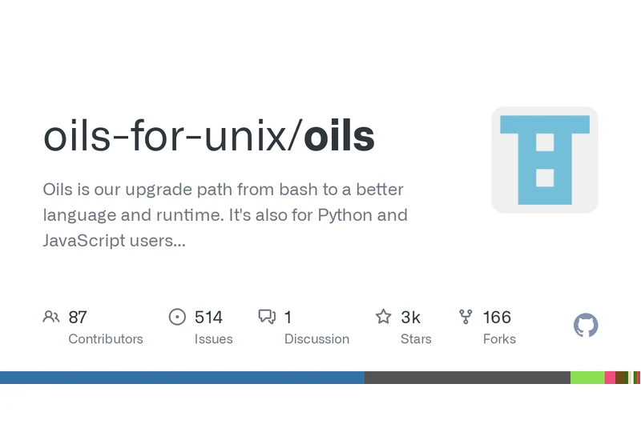Click the pink language bar segment
This screenshot has width=641, height=448.
pos(610,378)
